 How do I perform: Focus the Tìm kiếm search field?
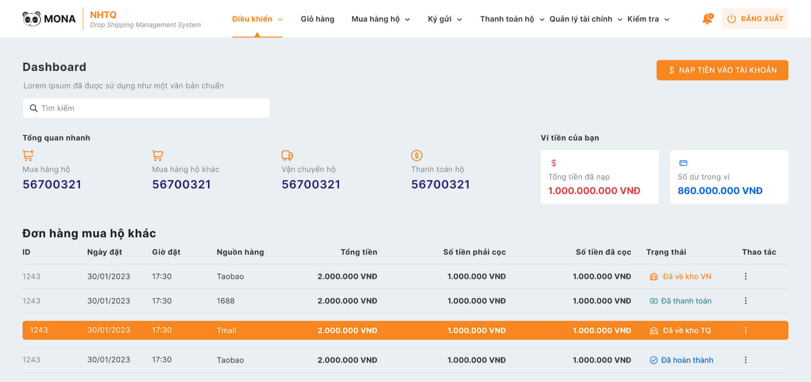(146, 108)
